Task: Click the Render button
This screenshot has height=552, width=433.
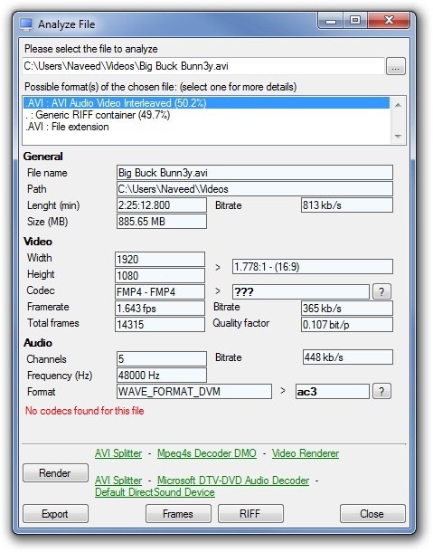Action: (x=55, y=472)
